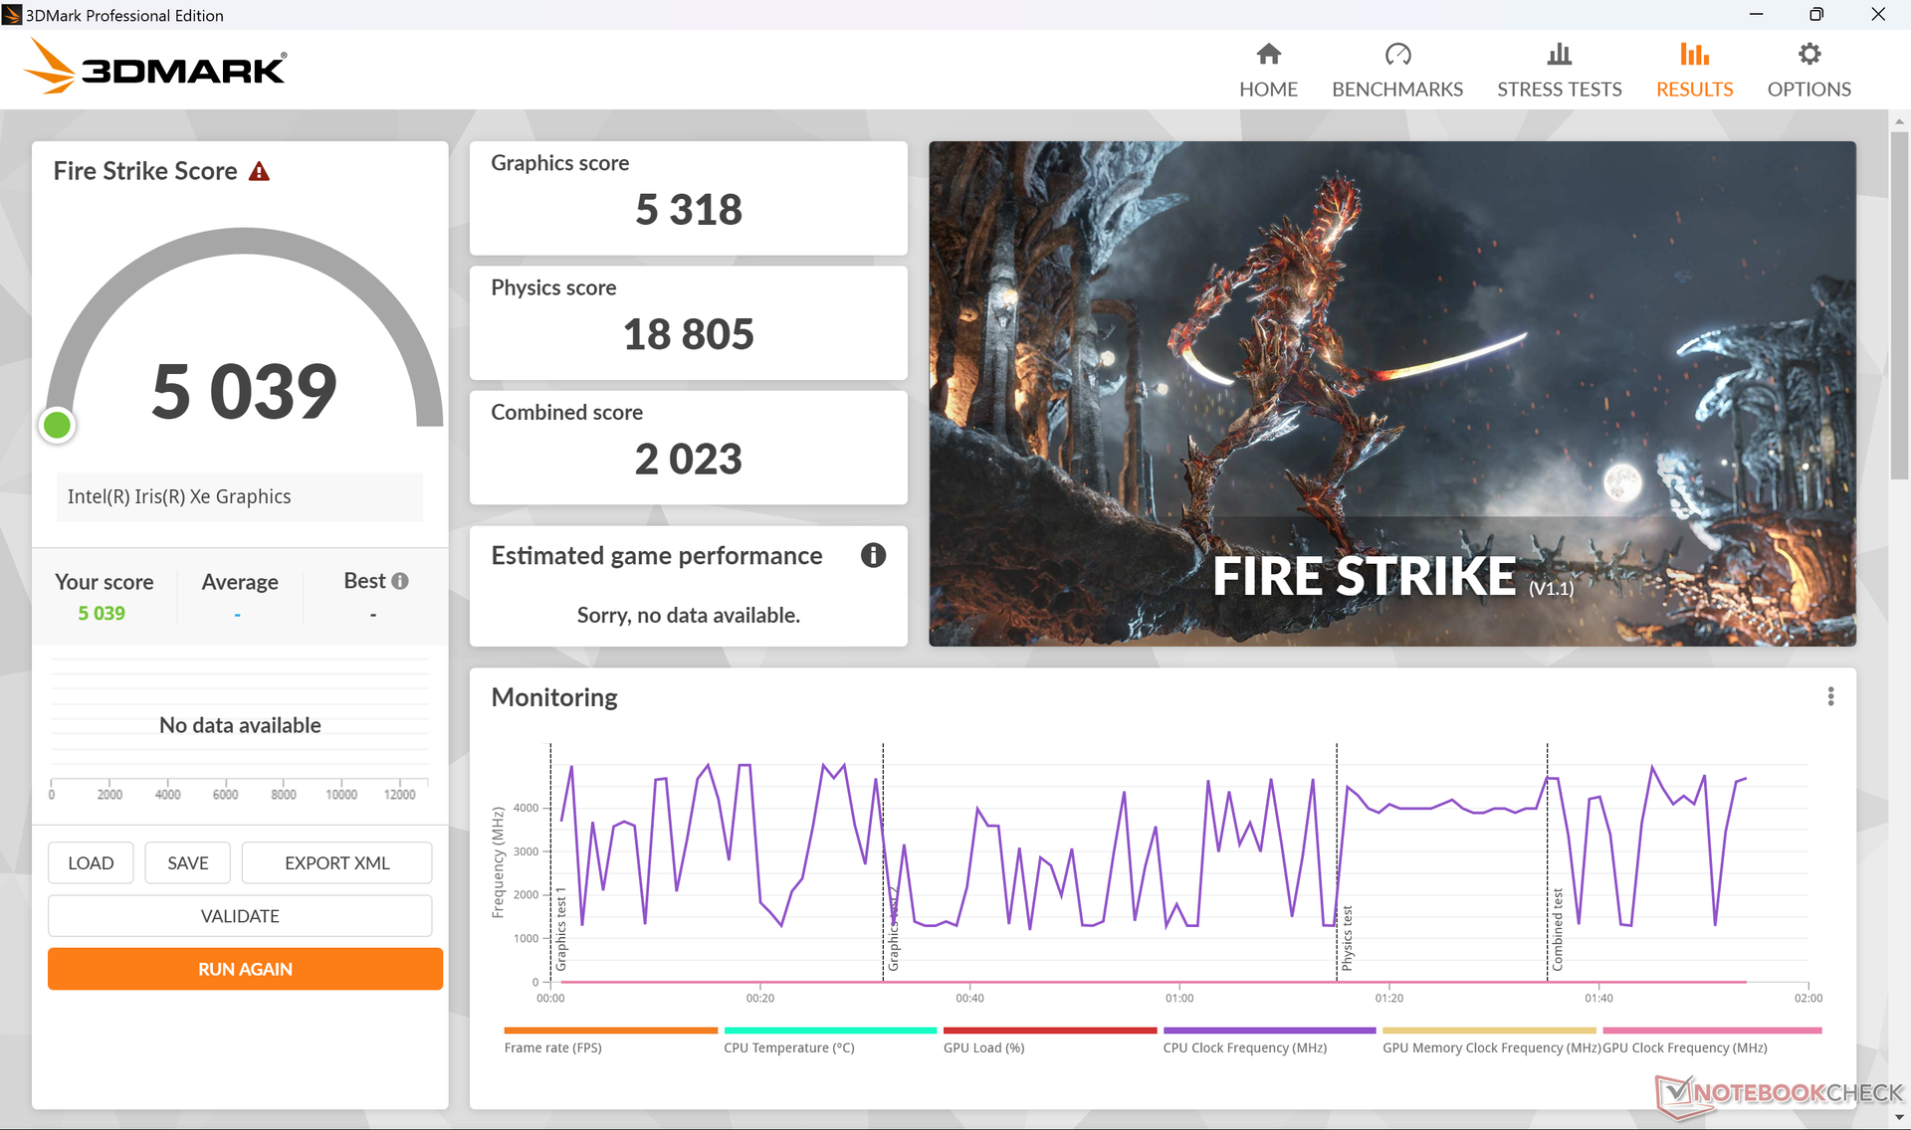Image resolution: width=1911 pixels, height=1130 pixels.
Task: Open Benchmarks via the gauge icon
Action: 1397,55
